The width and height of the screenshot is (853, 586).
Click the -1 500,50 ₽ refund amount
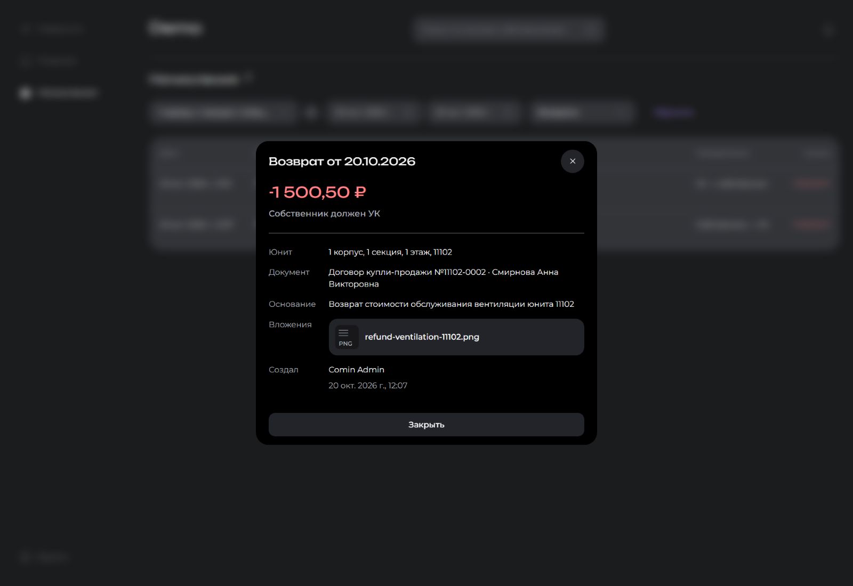pos(317,192)
